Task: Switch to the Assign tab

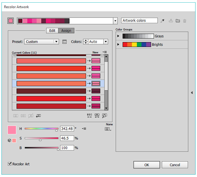Action: (x=66, y=30)
